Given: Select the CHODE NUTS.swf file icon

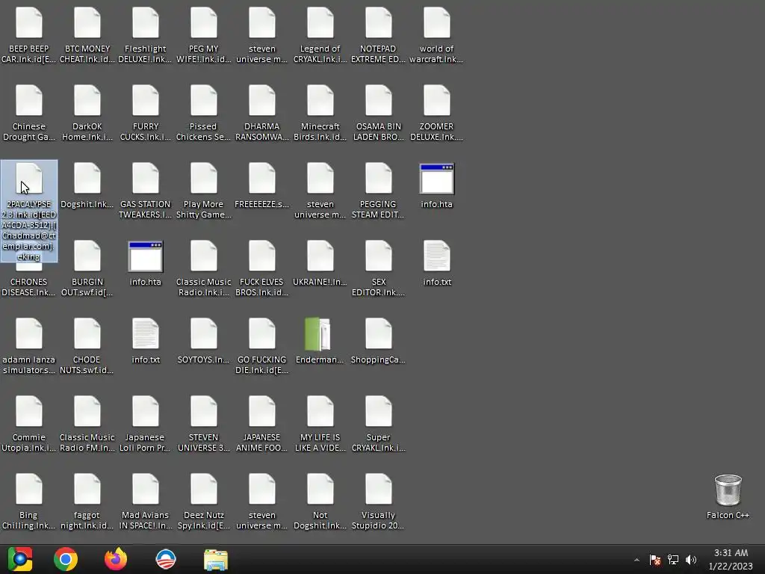Looking at the screenshot, I should (87, 334).
